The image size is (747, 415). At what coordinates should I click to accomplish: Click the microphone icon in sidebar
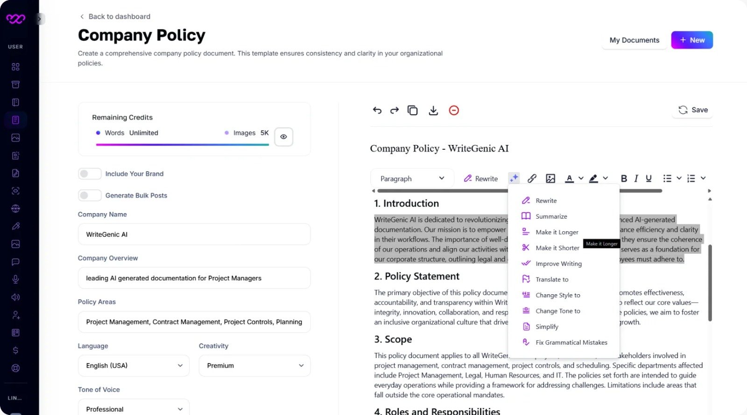[x=15, y=279]
